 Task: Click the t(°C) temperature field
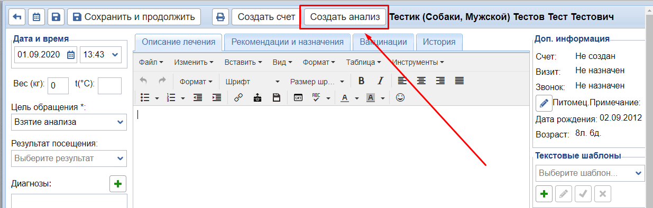[x=110, y=85]
